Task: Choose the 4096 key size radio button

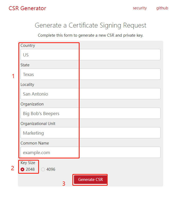Action: [43, 169]
